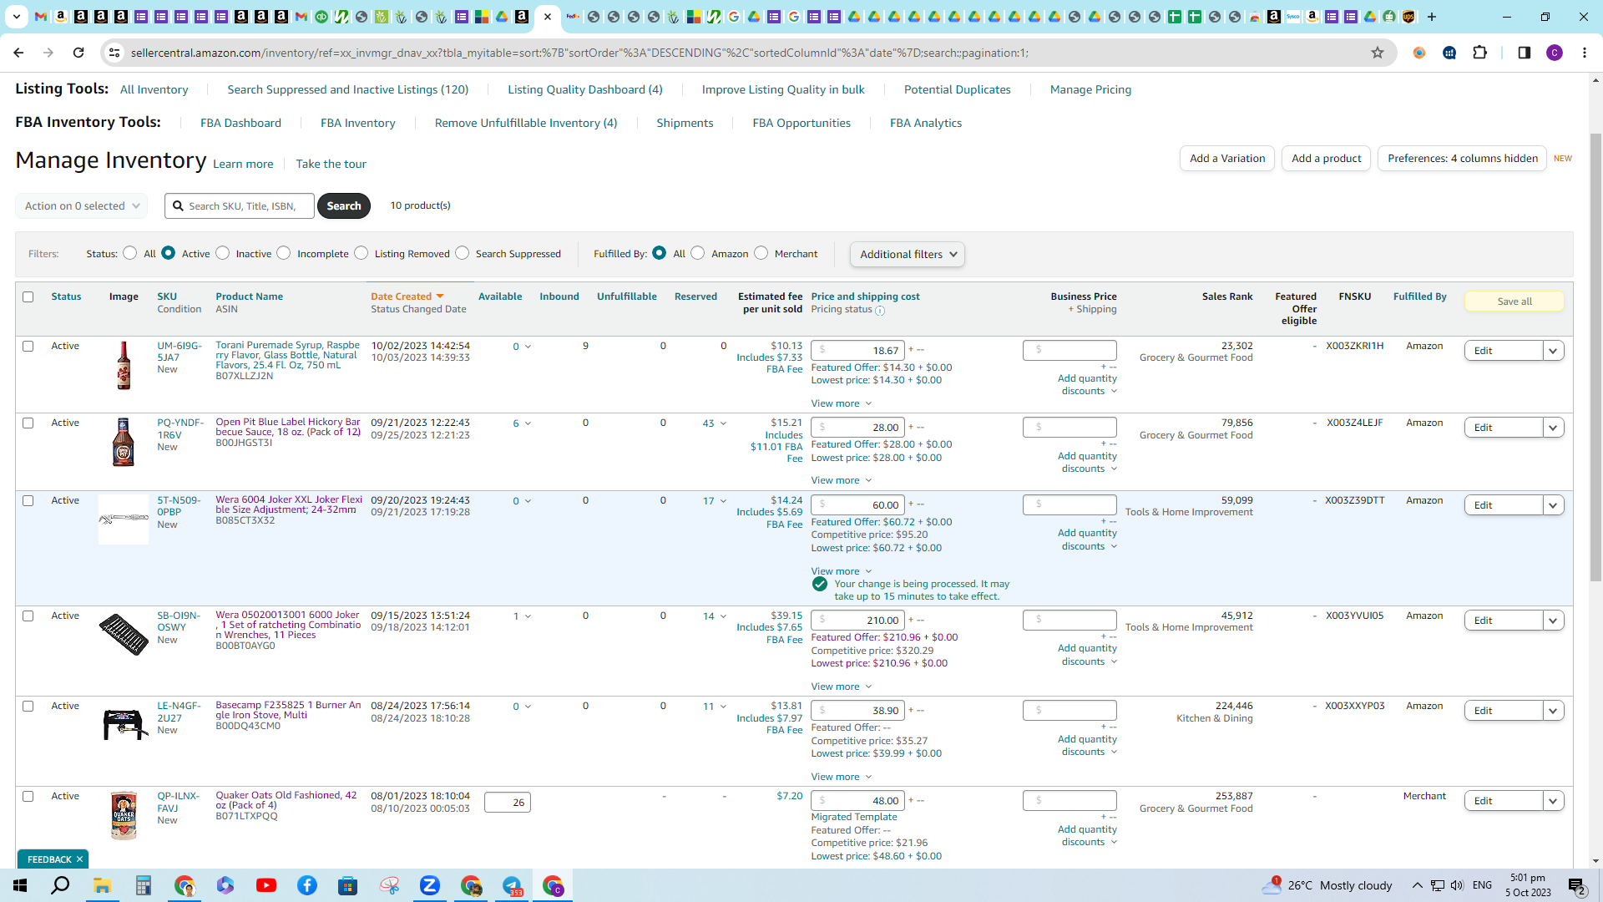Expand View more for Wera 05020013001 set

click(842, 687)
